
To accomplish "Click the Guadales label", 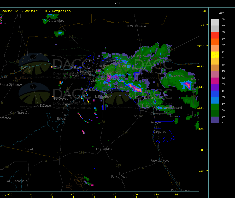I will pyautogui.click(x=139, y=56).
